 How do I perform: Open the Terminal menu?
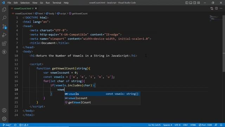coord(57,2)
